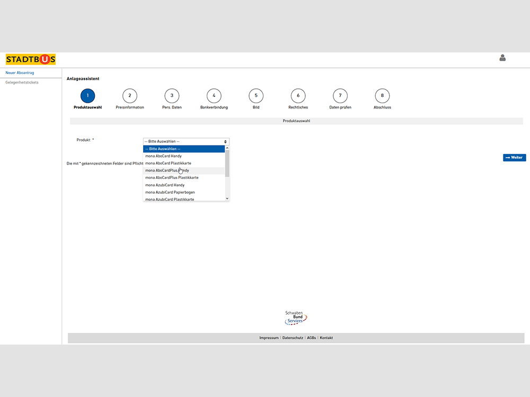Select mona AzubiCard Papierbogen option
This screenshot has height=397, width=530.
(170, 192)
